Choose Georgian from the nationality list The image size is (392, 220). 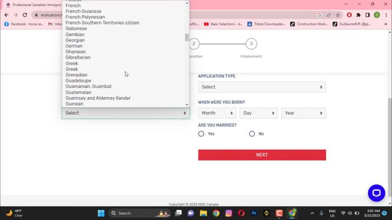click(x=75, y=40)
